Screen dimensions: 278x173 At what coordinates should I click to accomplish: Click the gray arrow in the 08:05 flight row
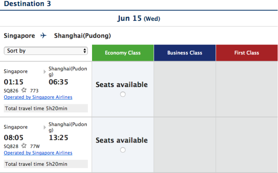pyautogui.click(x=45, y=127)
